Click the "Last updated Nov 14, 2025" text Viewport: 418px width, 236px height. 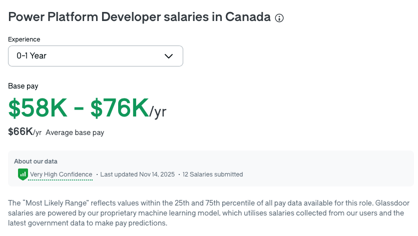(x=137, y=174)
